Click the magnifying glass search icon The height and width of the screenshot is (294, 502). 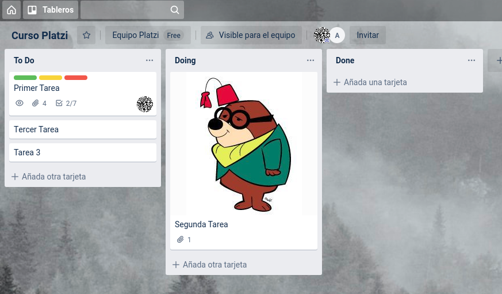[175, 10]
